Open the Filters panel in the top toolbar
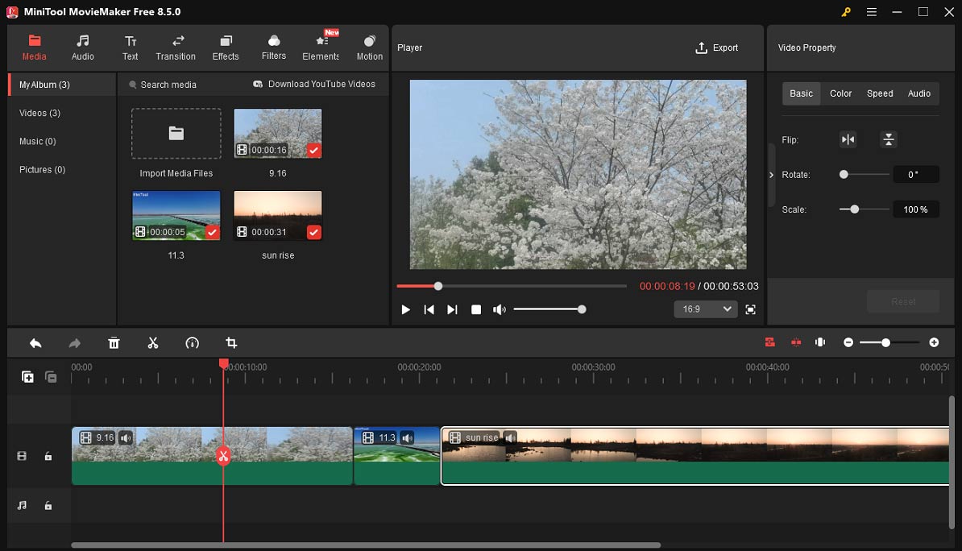Screen dimensions: 962x551 coord(273,47)
